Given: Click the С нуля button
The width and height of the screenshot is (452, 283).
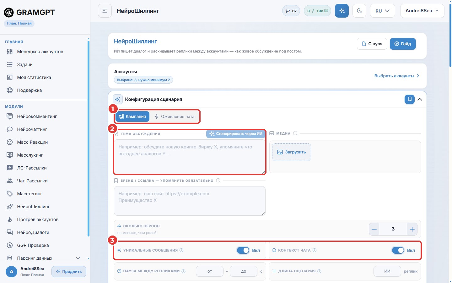Looking at the screenshot, I should [x=372, y=44].
